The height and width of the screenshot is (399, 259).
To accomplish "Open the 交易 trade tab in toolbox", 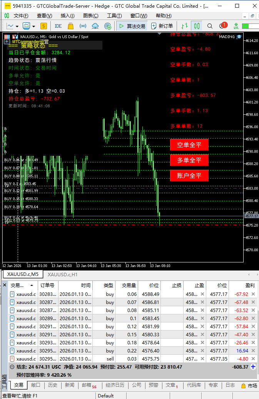I will (18, 385).
